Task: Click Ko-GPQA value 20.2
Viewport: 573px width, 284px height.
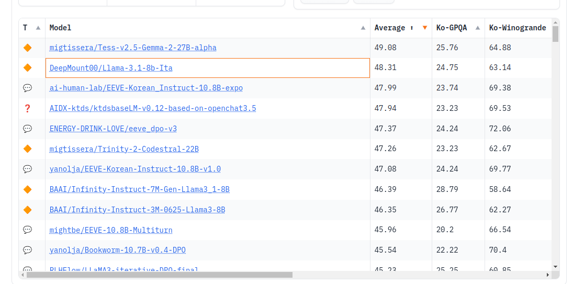Action: [445, 230]
